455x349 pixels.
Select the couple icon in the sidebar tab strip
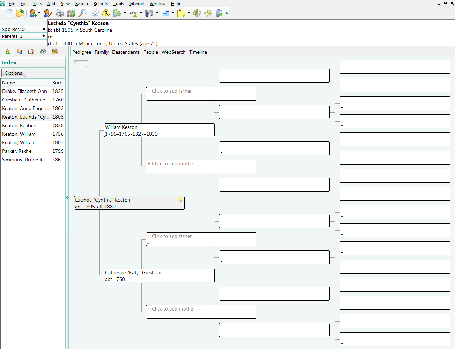pos(20,52)
